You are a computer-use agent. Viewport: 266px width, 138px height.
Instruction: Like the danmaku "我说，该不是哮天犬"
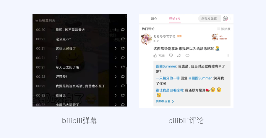pyautogui.click(x=123, y=29)
